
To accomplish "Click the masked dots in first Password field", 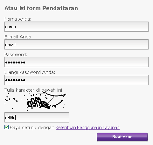I will tap(15, 63).
